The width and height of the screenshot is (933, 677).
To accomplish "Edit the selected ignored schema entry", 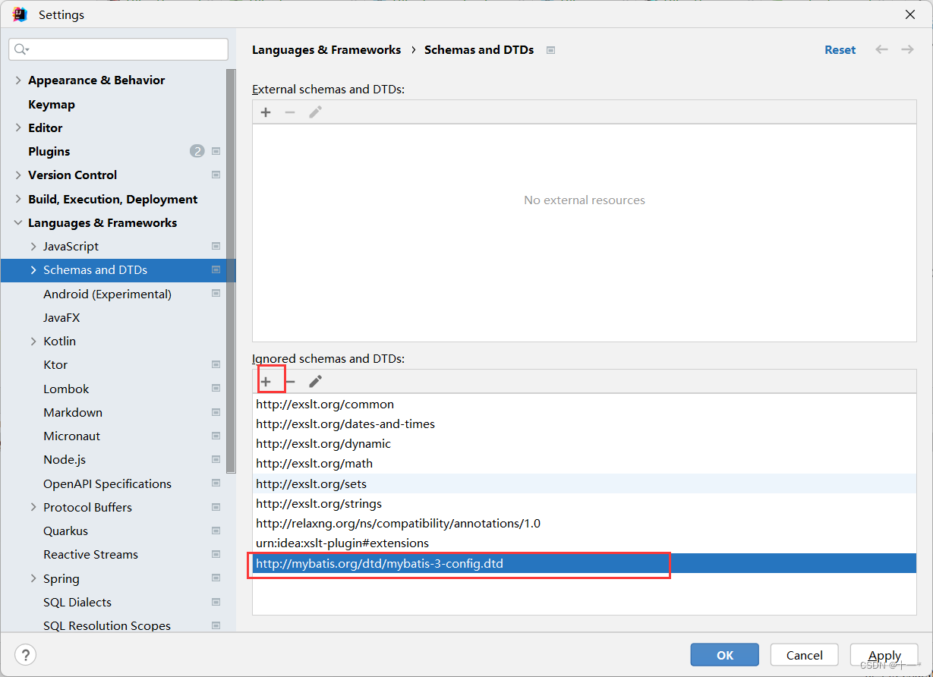I will [315, 381].
